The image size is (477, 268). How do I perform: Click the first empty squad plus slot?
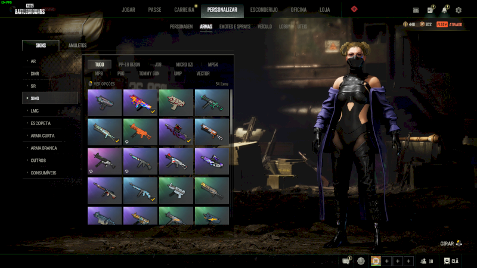(x=386, y=261)
